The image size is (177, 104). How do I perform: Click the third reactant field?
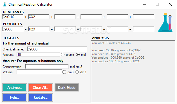pos(65,17)
